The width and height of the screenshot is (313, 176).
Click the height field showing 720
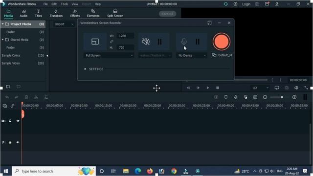(x=125, y=47)
